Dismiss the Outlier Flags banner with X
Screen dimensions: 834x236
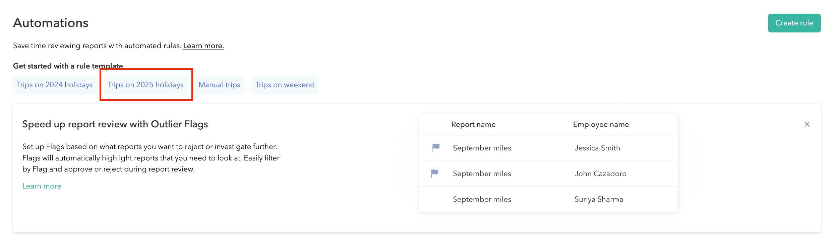807,124
